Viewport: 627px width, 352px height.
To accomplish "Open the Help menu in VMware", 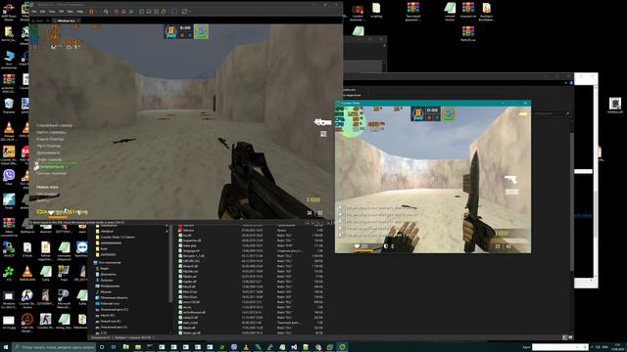I will pyautogui.click(x=80, y=12).
